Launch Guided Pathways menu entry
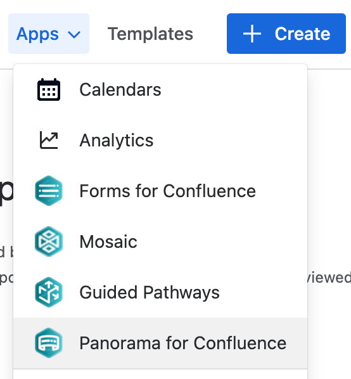 pyautogui.click(x=160, y=292)
